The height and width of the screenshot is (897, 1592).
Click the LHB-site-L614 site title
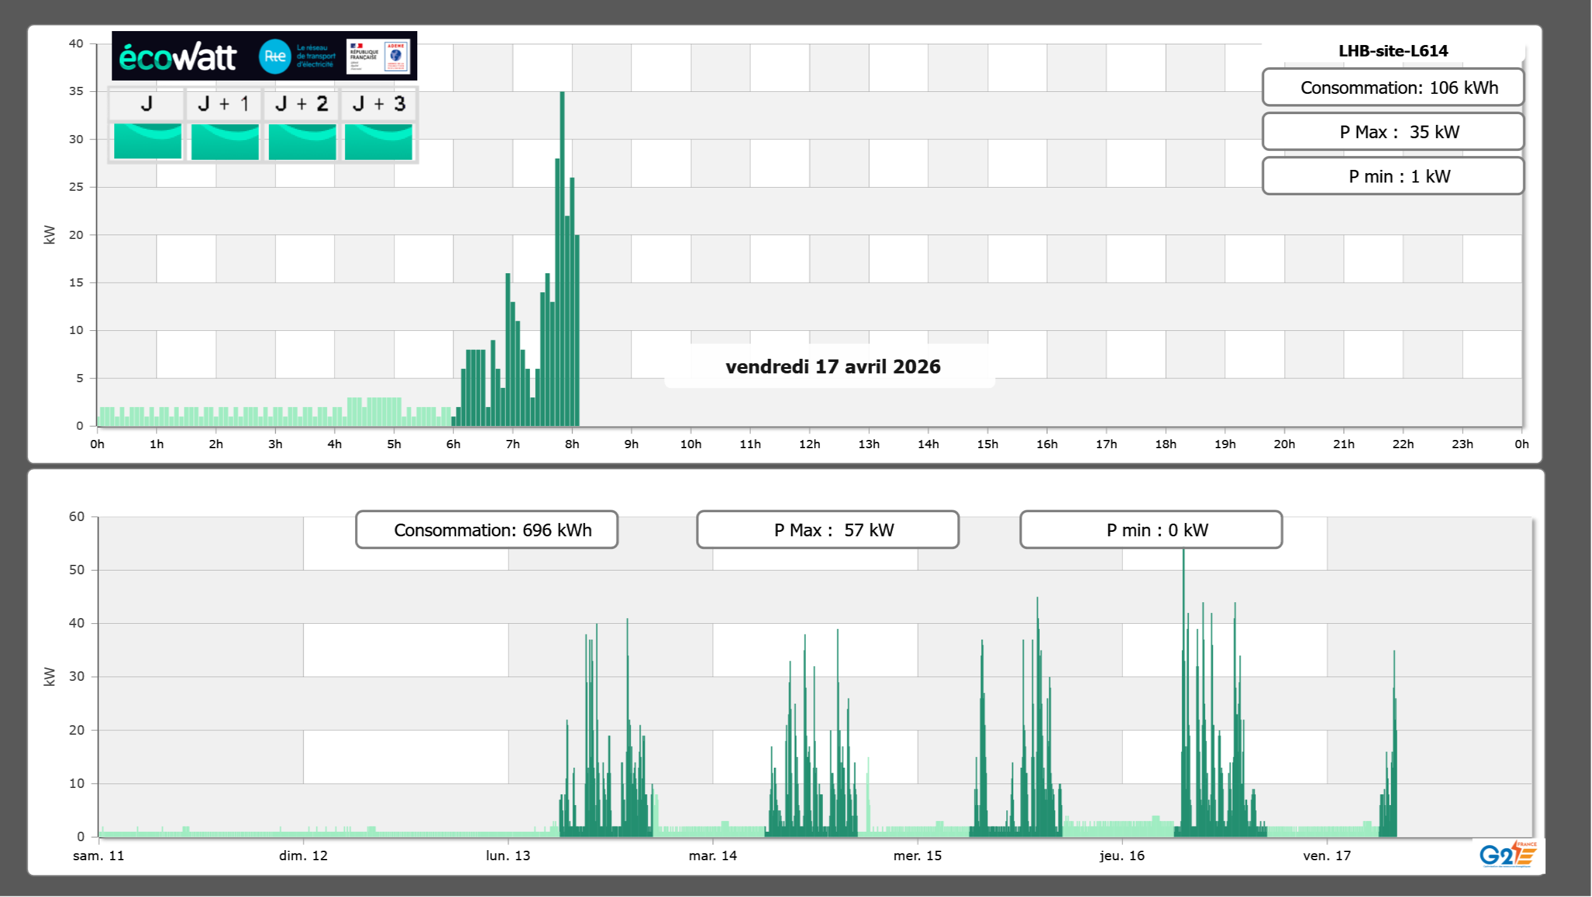pyautogui.click(x=1393, y=51)
